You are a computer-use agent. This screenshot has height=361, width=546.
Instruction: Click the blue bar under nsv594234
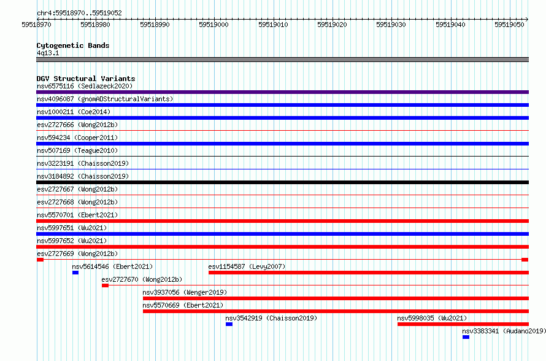282,144
